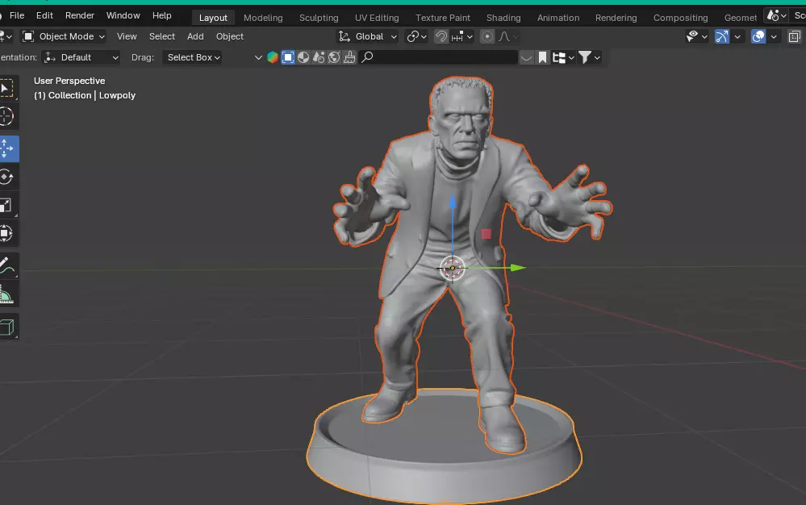
Task: Open Object Mode dropdown
Action: [64, 36]
